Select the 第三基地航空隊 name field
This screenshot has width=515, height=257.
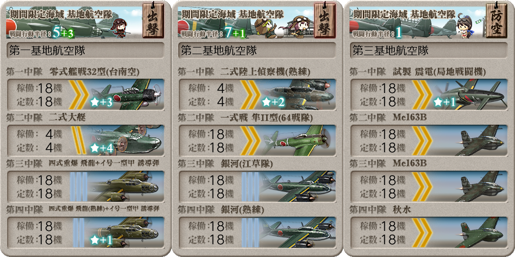[x=428, y=51]
